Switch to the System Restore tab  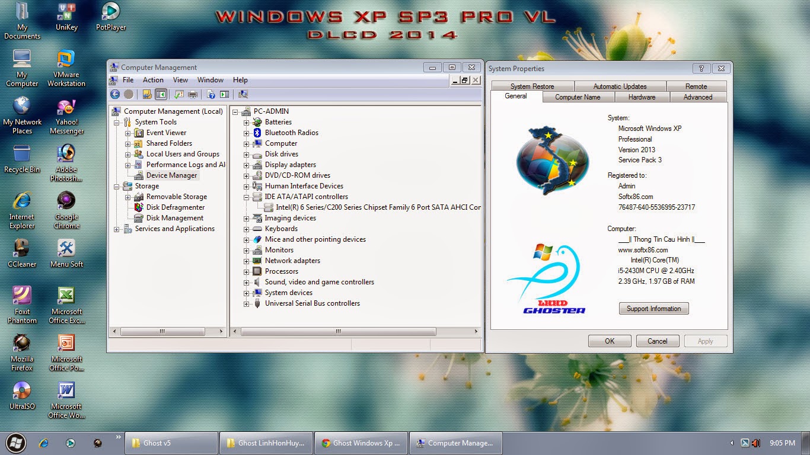point(532,86)
